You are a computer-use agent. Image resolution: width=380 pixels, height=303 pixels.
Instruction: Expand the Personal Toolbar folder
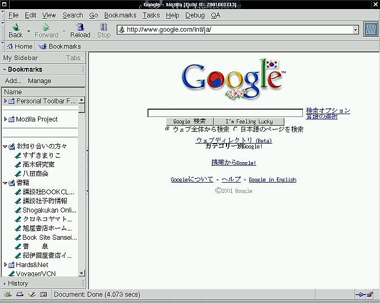point(5,101)
